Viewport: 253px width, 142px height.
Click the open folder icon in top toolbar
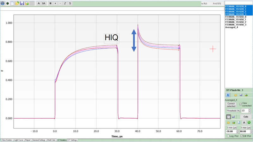[x=17, y=3]
